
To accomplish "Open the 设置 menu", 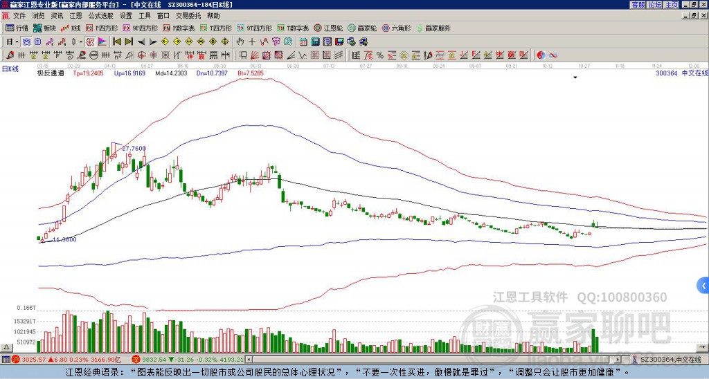I will pyautogui.click(x=126, y=16).
